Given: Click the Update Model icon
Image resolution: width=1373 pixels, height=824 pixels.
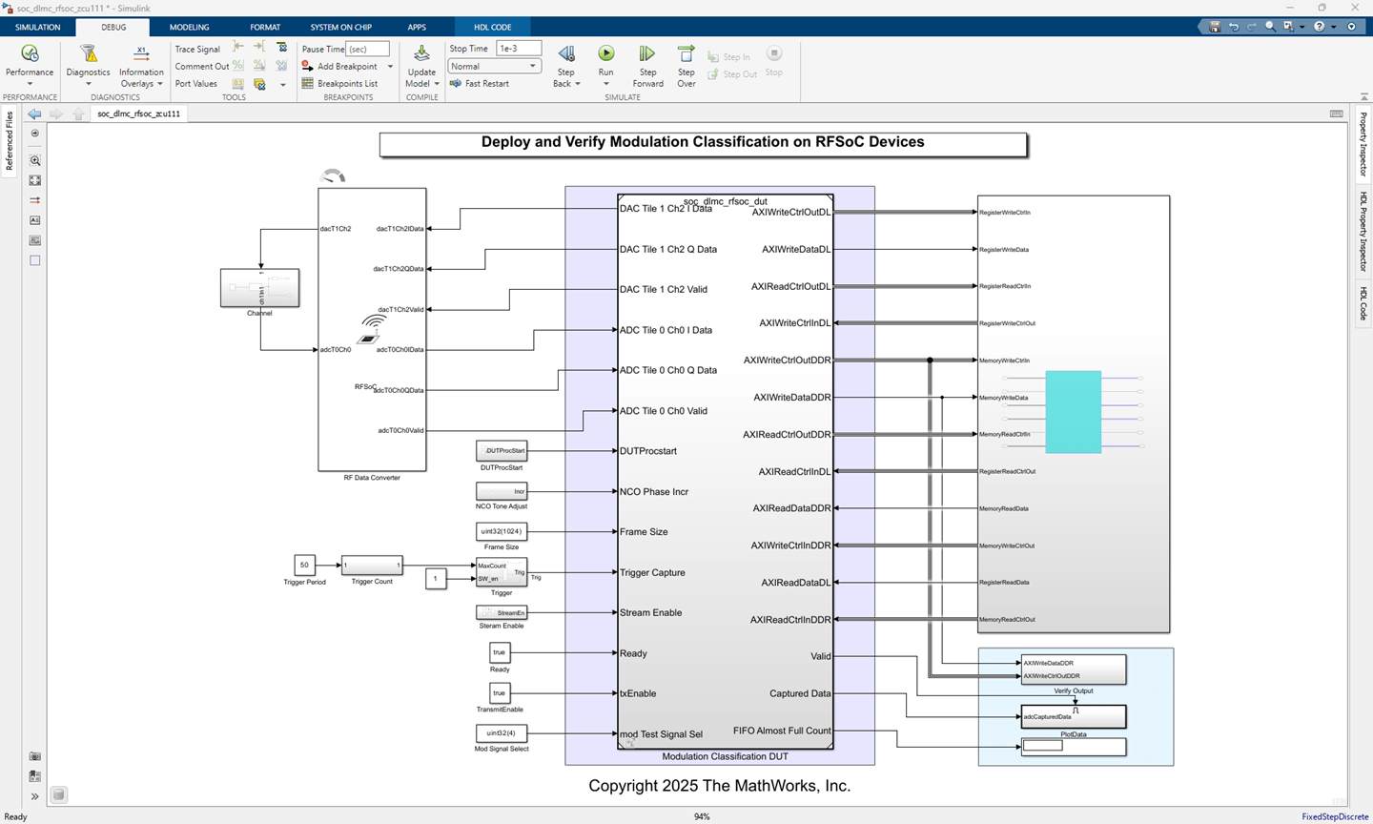Looking at the screenshot, I should tap(421, 54).
